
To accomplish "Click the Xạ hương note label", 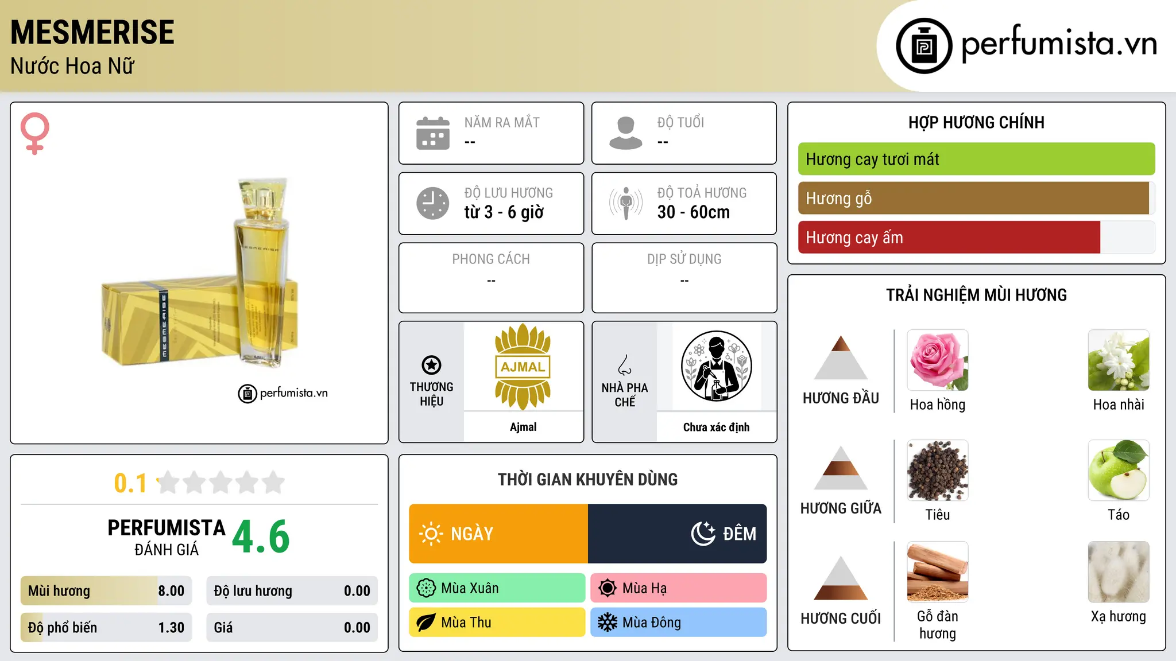I will click(1119, 616).
